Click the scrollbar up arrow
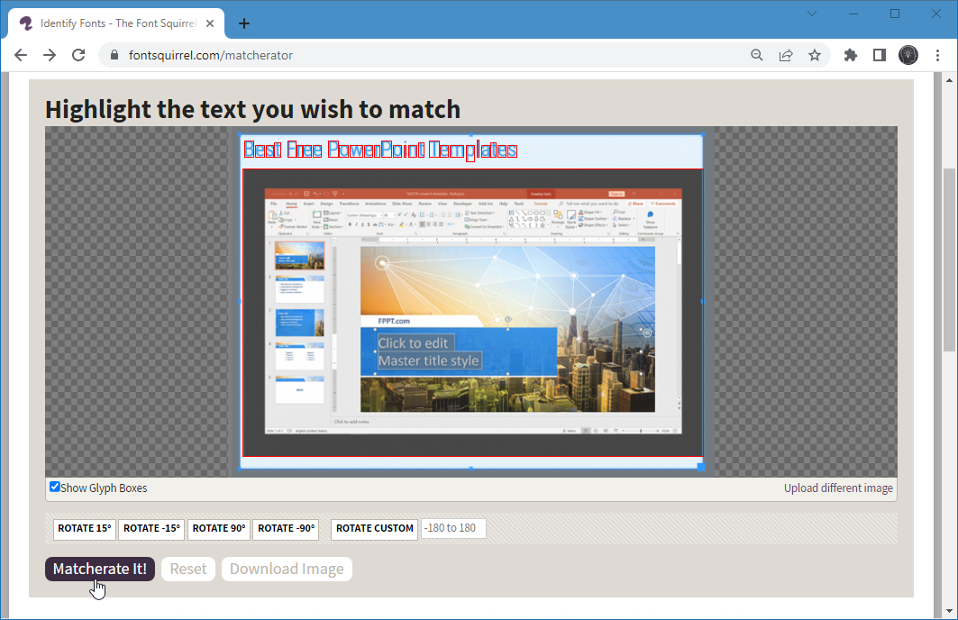This screenshot has width=958, height=620. (x=949, y=80)
